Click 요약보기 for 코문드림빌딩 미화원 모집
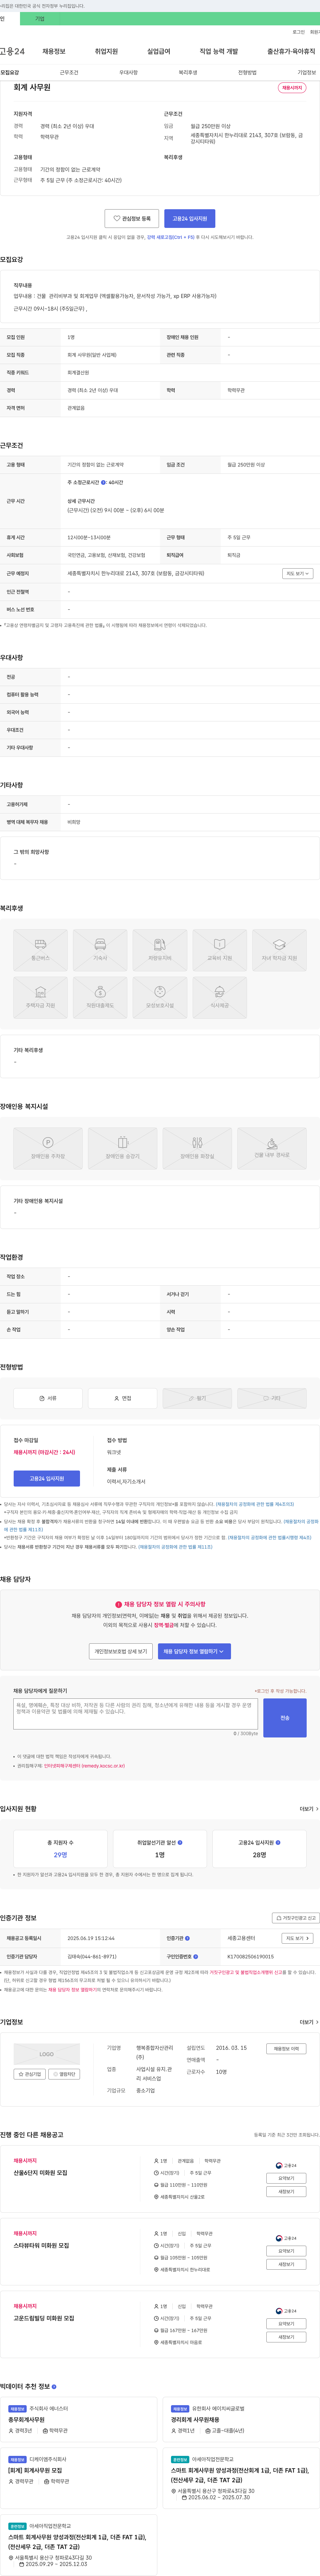 (286, 2324)
